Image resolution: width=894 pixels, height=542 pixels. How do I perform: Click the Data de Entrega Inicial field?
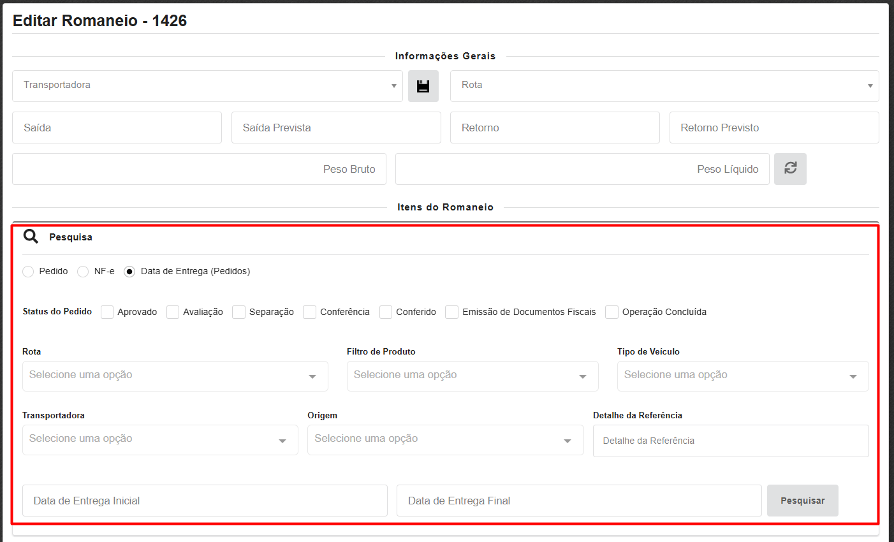pyautogui.click(x=205, y=501)
